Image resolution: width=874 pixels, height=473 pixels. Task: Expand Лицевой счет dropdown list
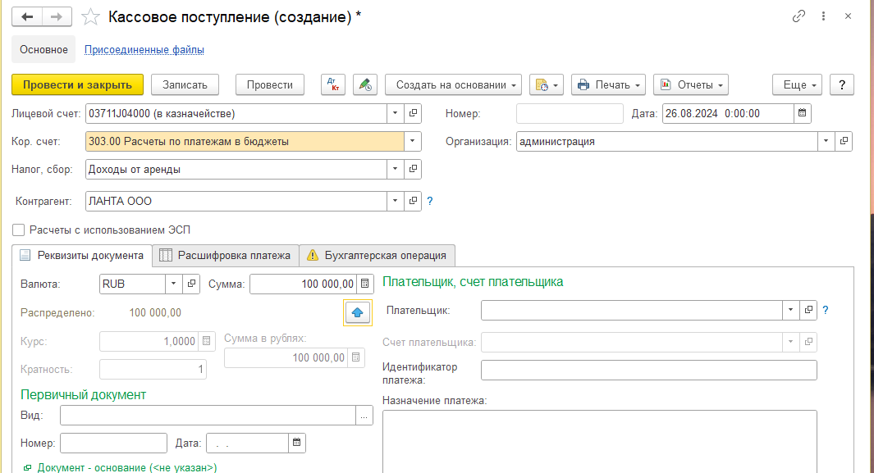coord(396,113)
